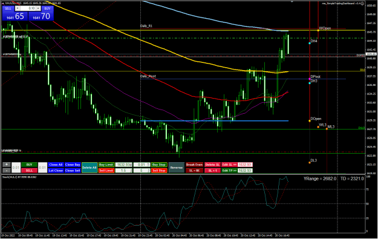The height and width of the screenshot is (239, 378).
Task: Collapse the one-click trading panel arrow beside the symbol
Action: click(3, 4)
